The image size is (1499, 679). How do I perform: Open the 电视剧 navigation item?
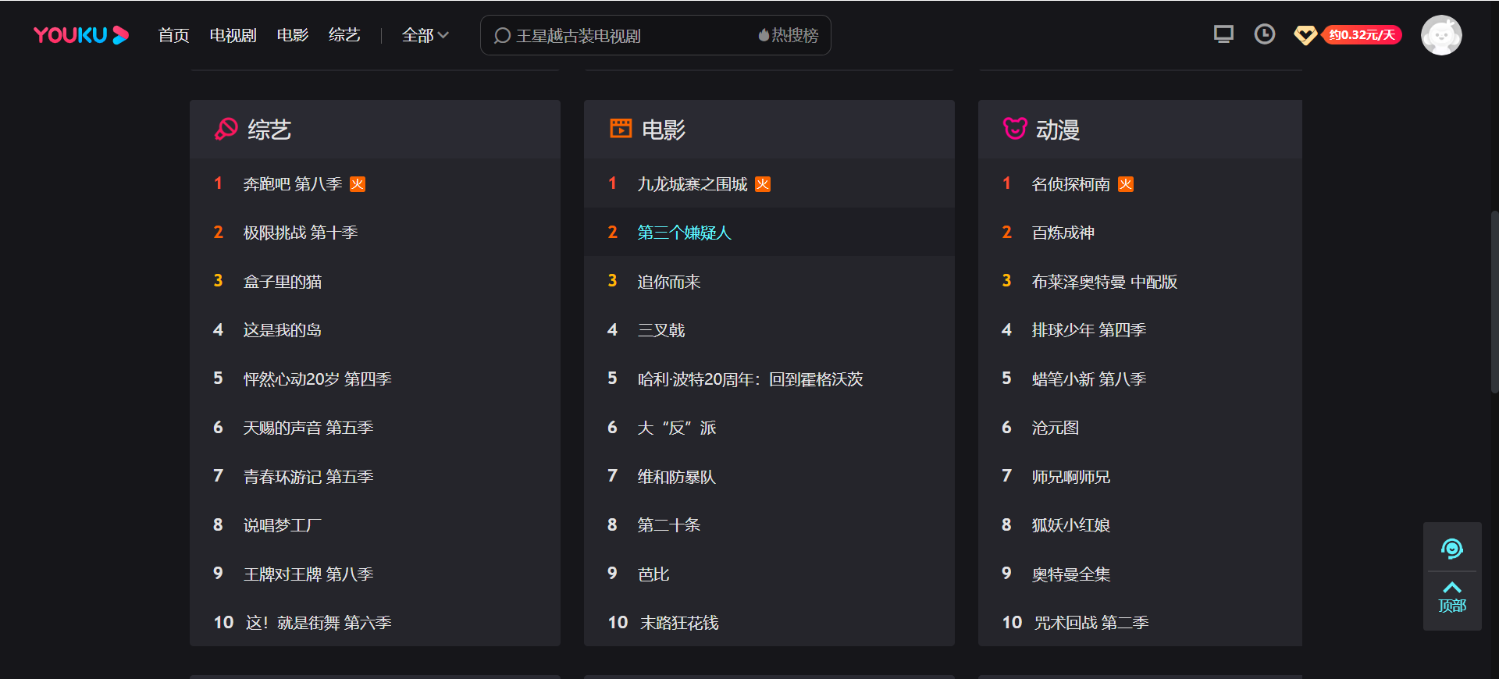(x=233, y=35)
